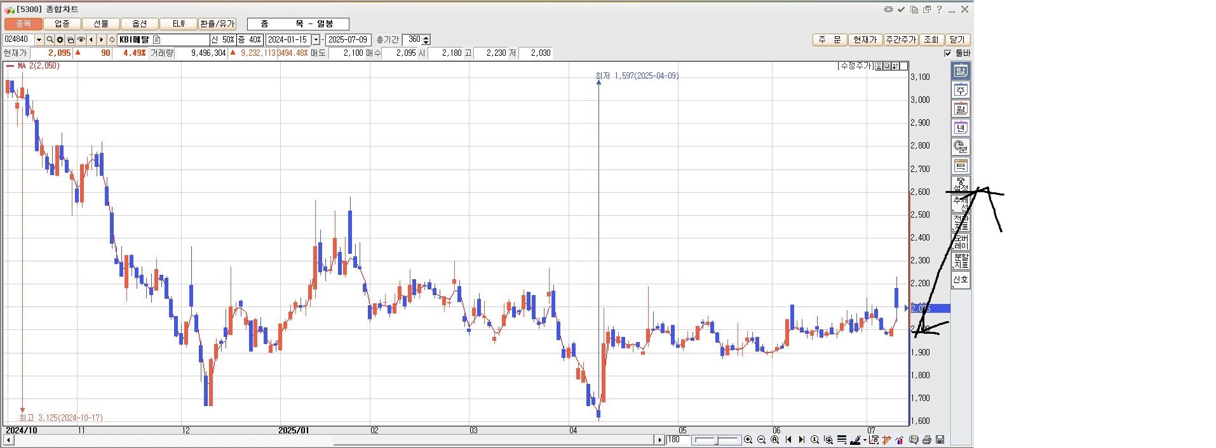
Task: Click the printer icon in bottom toolbar
Action: [927, 440]
